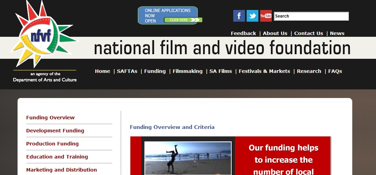Open the Festivals & Markets menu
376x175 pixels.
tap(264, 71)
